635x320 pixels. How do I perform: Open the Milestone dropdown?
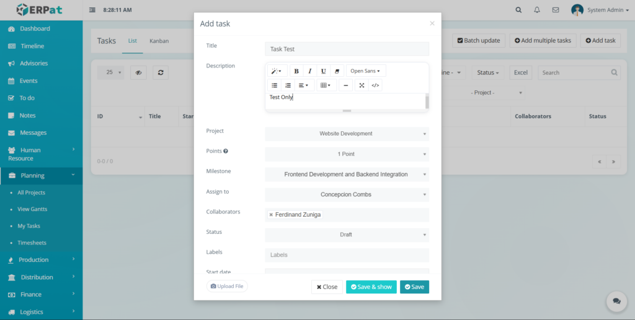coord(347,174)
